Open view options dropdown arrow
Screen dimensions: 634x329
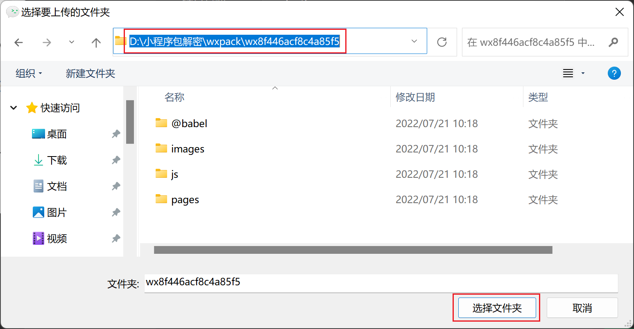click(583, 74)
